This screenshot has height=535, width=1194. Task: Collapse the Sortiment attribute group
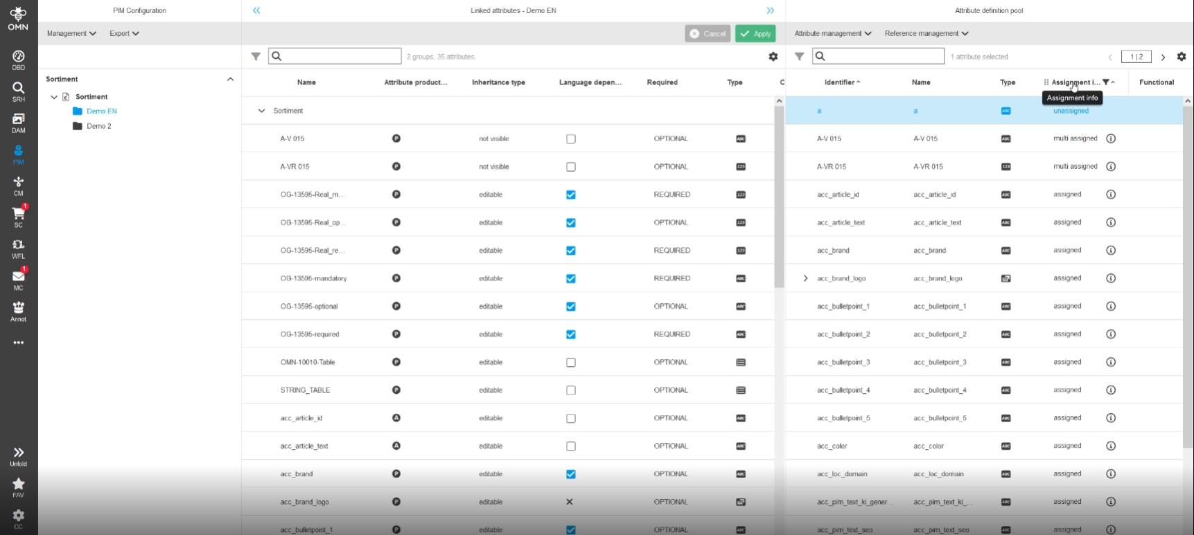point(261,111)
